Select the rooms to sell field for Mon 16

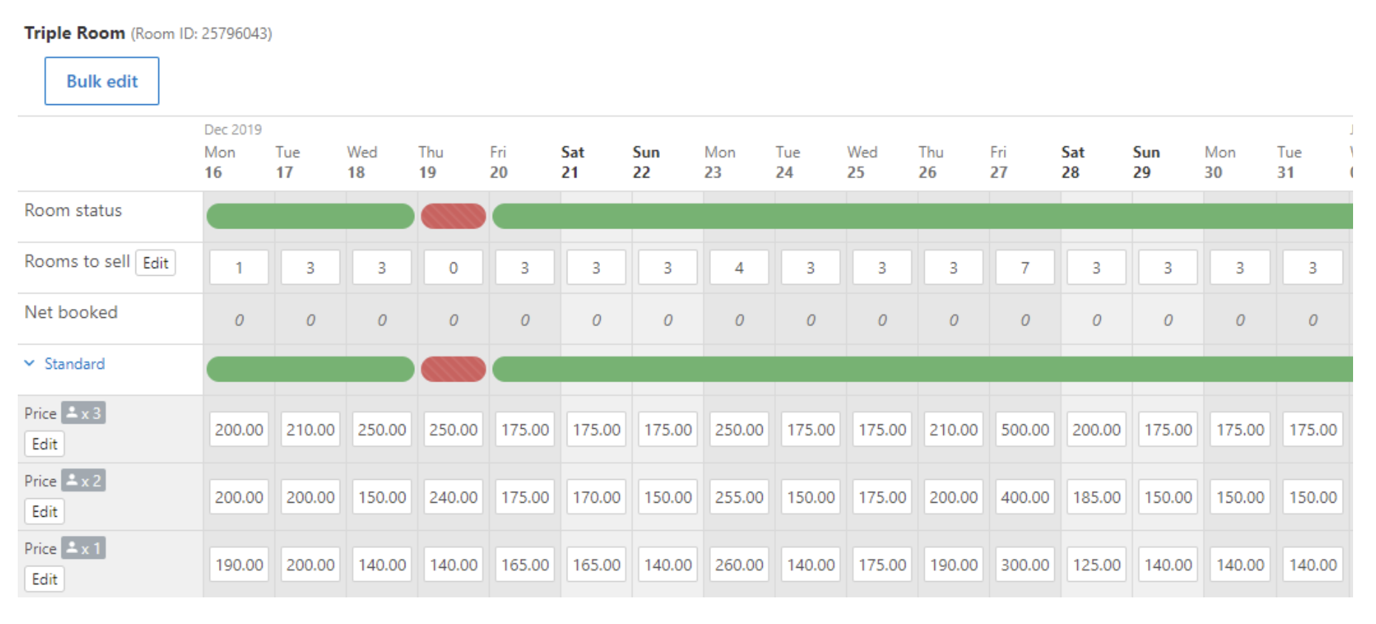click(239, 268)
